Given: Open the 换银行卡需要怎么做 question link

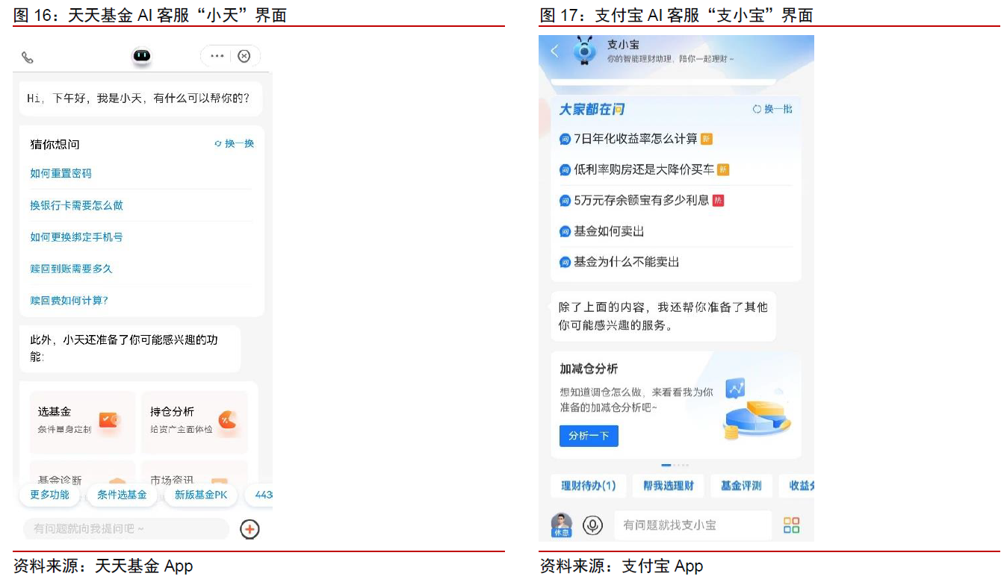Looking at the screenshot, I should pos(76,205).
